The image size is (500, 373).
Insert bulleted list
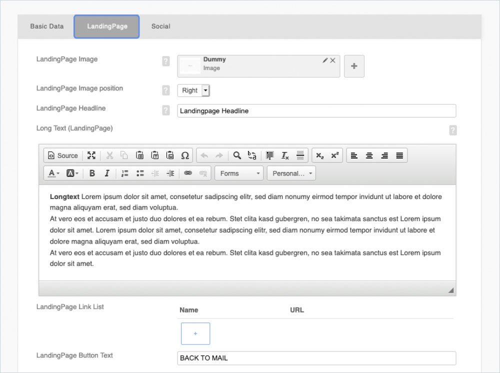(140, 173)
